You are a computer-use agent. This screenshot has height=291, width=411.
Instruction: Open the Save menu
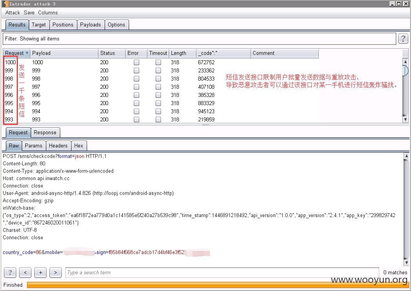29,12
